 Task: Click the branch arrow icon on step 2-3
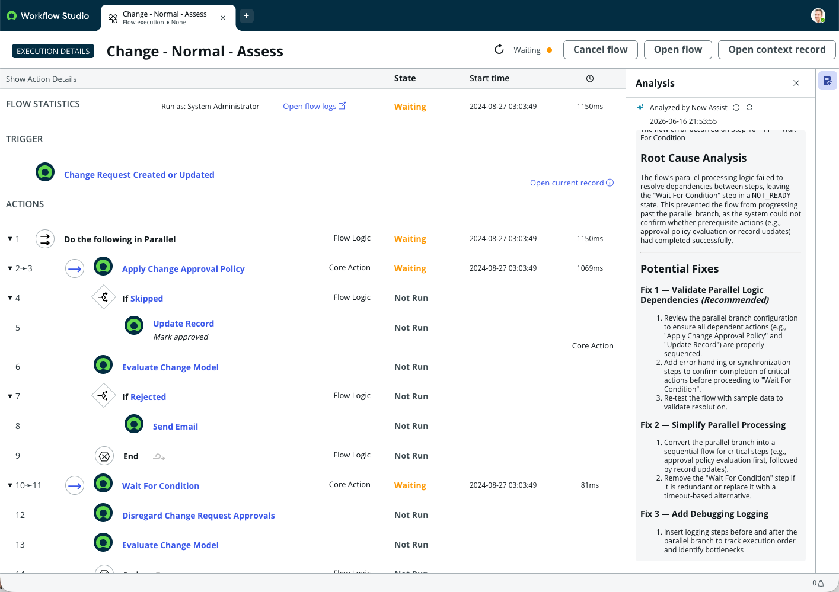point(75,268)
